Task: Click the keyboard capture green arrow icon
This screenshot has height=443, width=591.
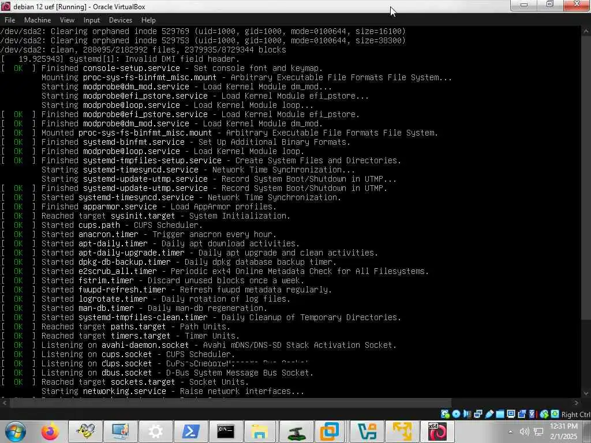Action: coord(555,414)
